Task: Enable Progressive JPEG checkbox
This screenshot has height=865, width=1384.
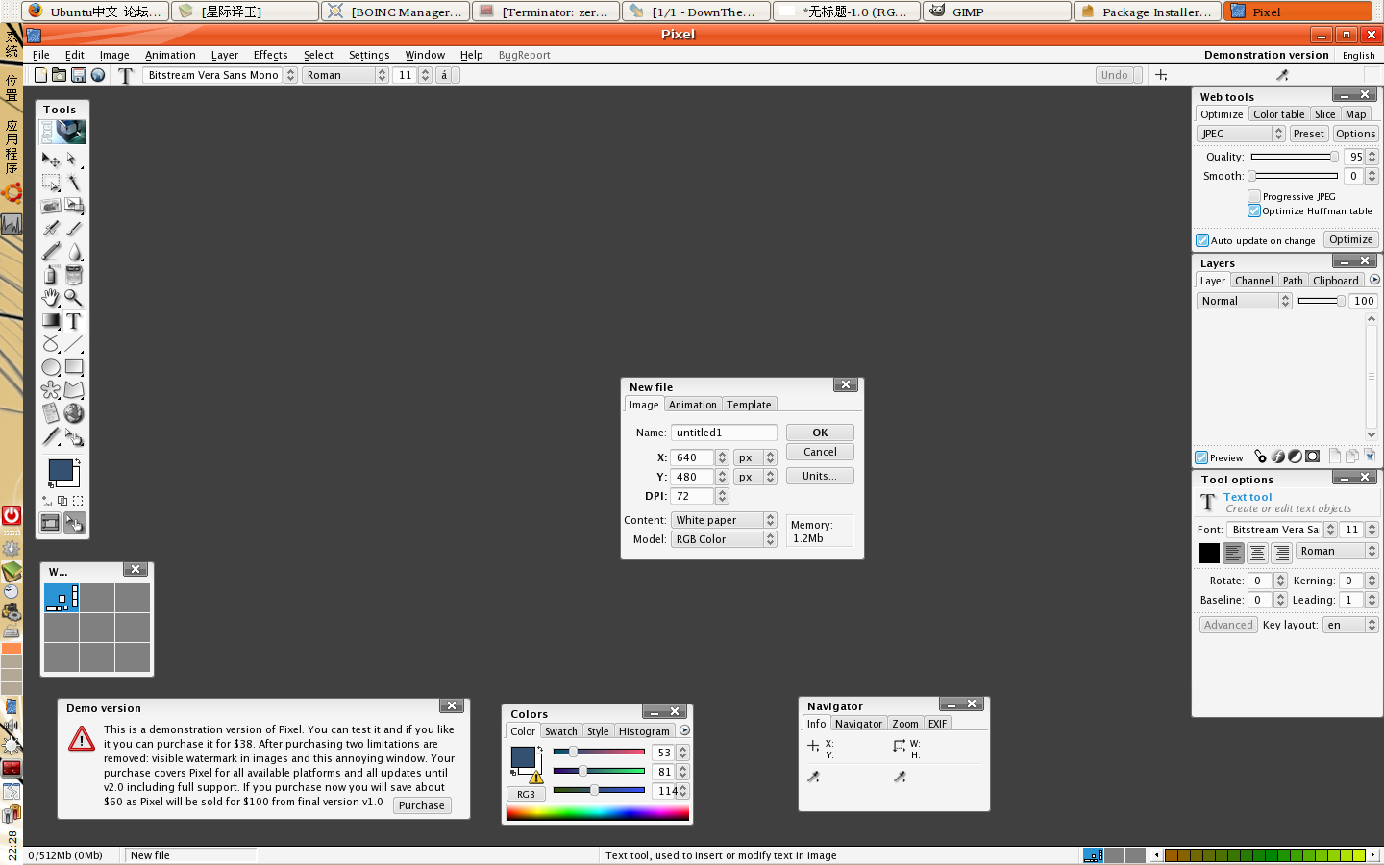Action: (1254, 196)
